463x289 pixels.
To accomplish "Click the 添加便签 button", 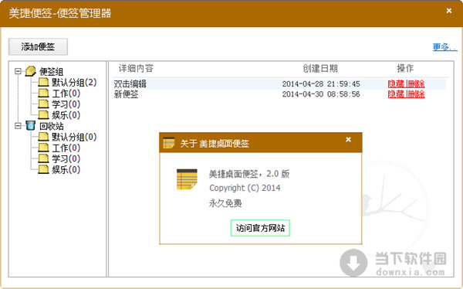I will tap(38, 46).
